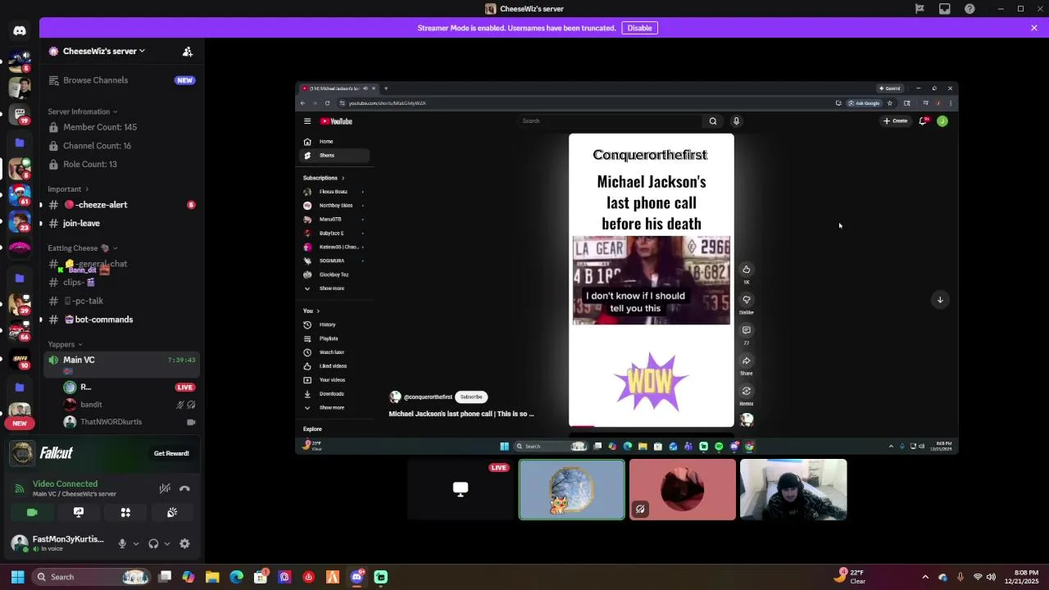Dismiss the streamer mode banner
Viewport: 1049px width, 590px height.
point(1034,28)
